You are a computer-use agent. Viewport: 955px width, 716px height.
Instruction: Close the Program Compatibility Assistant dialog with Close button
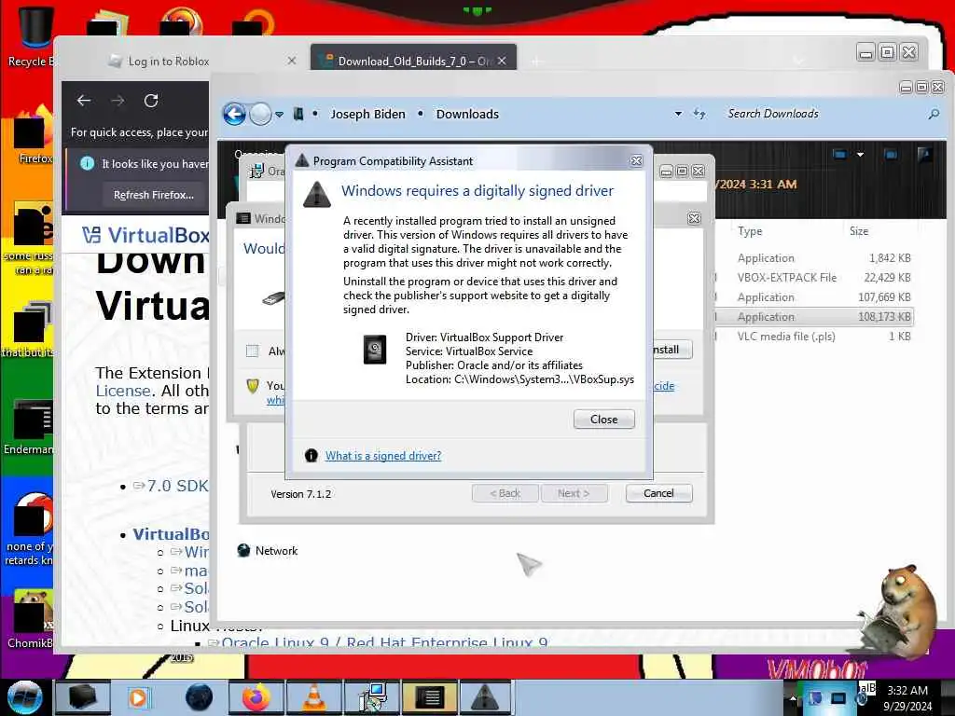pyautogui.click(x=603, y=419)
